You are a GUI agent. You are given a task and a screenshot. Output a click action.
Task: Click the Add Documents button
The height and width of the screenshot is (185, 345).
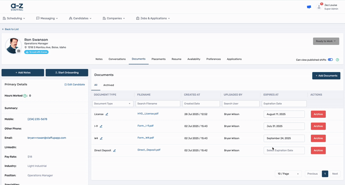pyautogui.click(x=326, y=75)
